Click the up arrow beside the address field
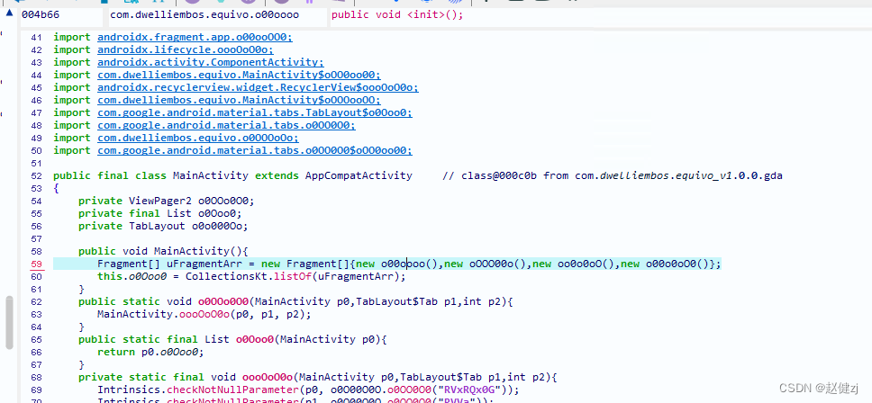Viewport: 872px width, 403px height. pos(9,13)
